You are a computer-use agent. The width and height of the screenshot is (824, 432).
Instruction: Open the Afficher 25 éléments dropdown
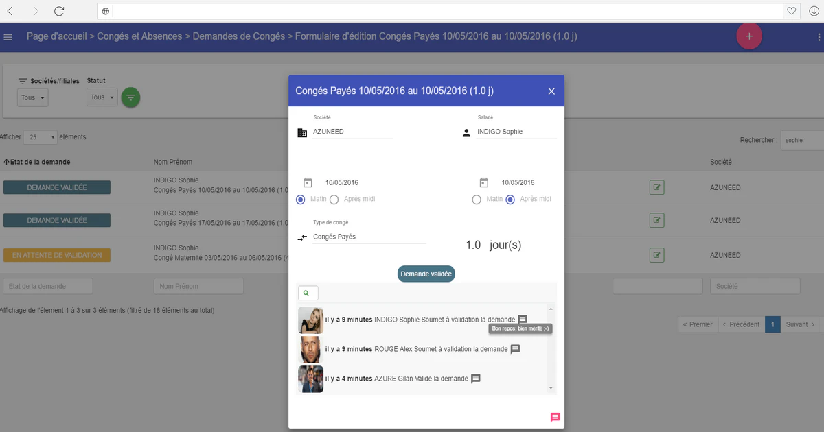click(41, 137)
